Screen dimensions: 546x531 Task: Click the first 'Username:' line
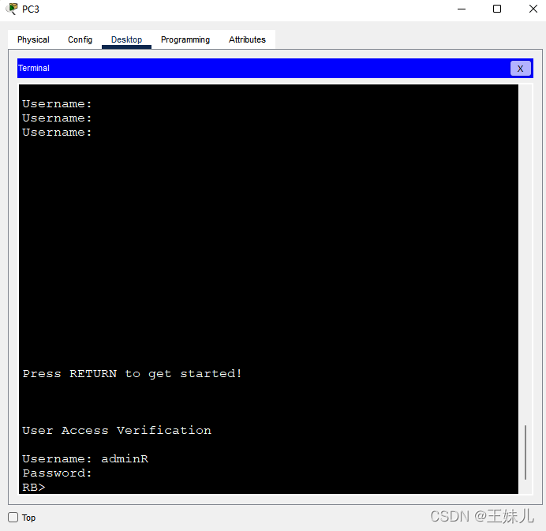pyautogui.click(x=57, y=104)
